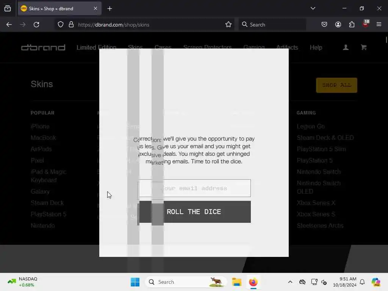Viewport: 388px width, 291px height.
Task: Open Steelseries Arctis link
Action: click(x=320, y=226)
